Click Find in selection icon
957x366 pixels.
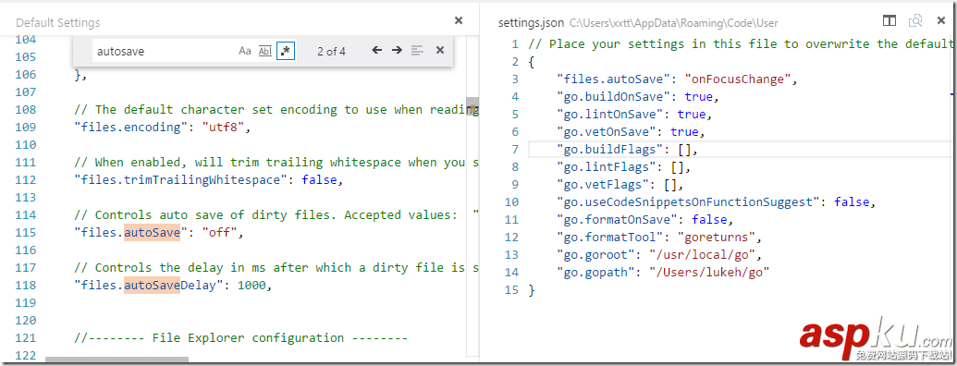[x=417, y=51]
